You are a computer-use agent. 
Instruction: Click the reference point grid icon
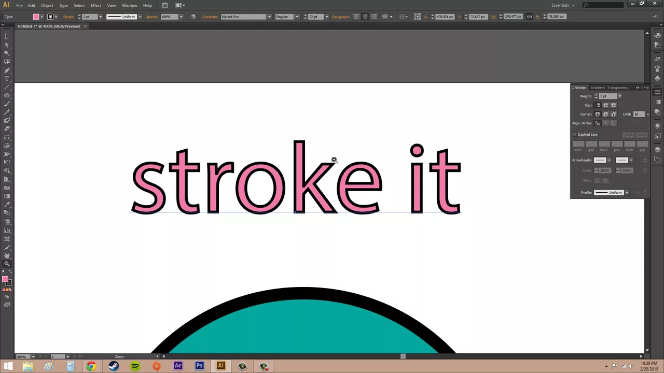click(418, 17)
